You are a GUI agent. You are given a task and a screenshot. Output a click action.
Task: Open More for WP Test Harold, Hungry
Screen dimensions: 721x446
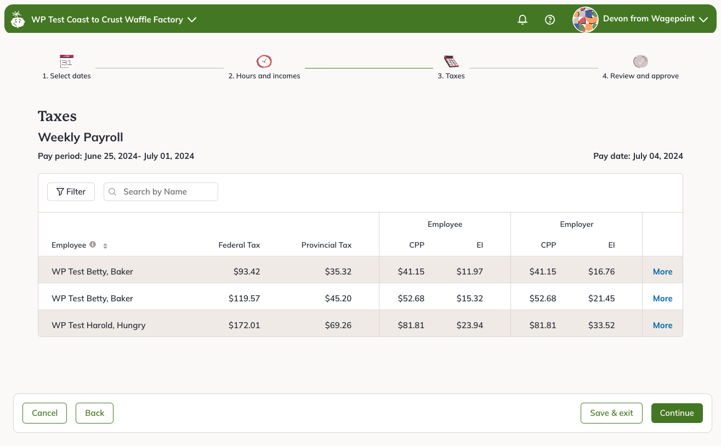pos(662,325)
